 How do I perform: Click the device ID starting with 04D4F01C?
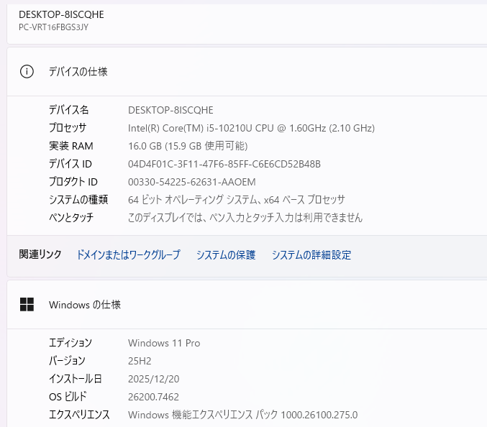click(x=224, y=164)
